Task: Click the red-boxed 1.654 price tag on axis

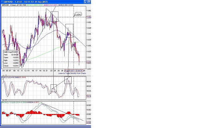Action: 89,17
